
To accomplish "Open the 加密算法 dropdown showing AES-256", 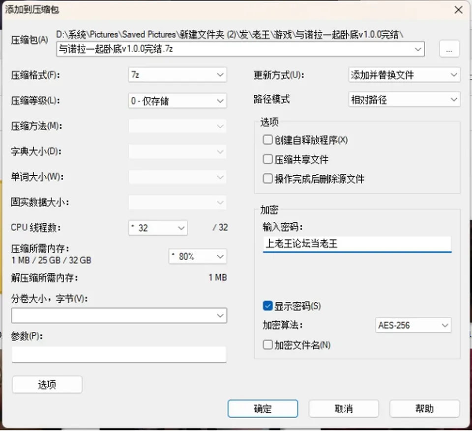I will 413,325.
